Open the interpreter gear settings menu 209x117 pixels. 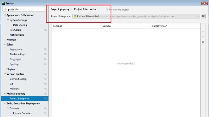point(203,16)
